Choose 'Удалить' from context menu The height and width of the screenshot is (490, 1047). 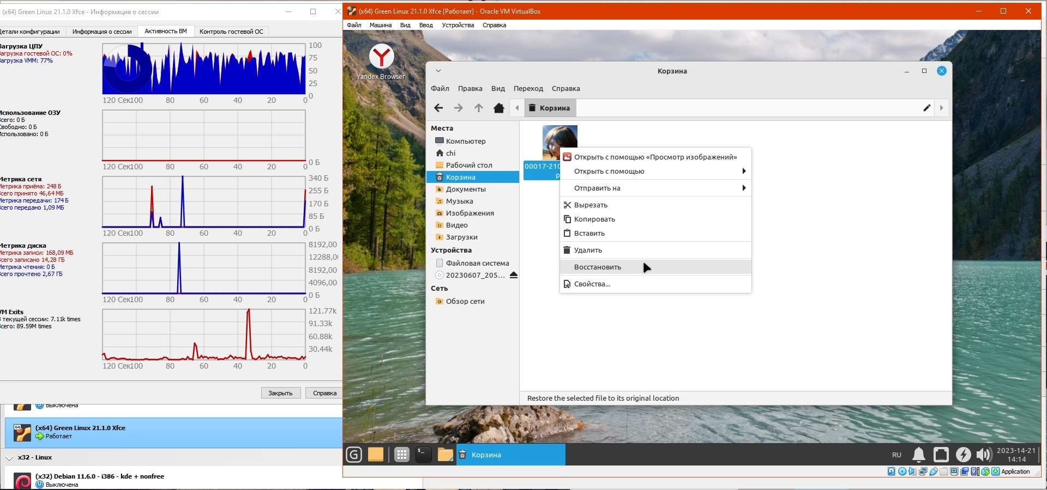pos(588,250)
